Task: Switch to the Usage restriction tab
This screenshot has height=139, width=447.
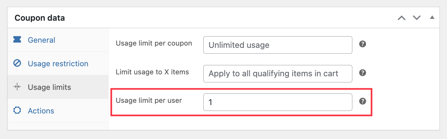Action: (58, 63)
